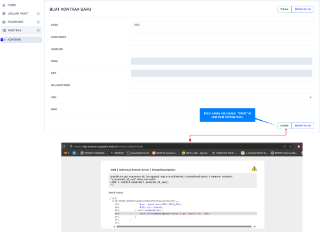
Task: Focus the MAK input field
Action: (221, 109)
